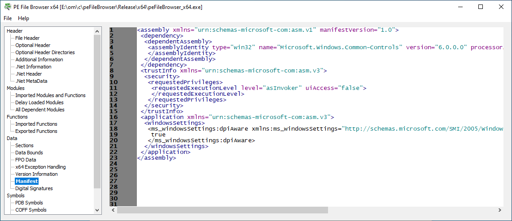This screenshot has height=221, width=512.
Task: Show Delay Loaded Modules
Action: 39,102
